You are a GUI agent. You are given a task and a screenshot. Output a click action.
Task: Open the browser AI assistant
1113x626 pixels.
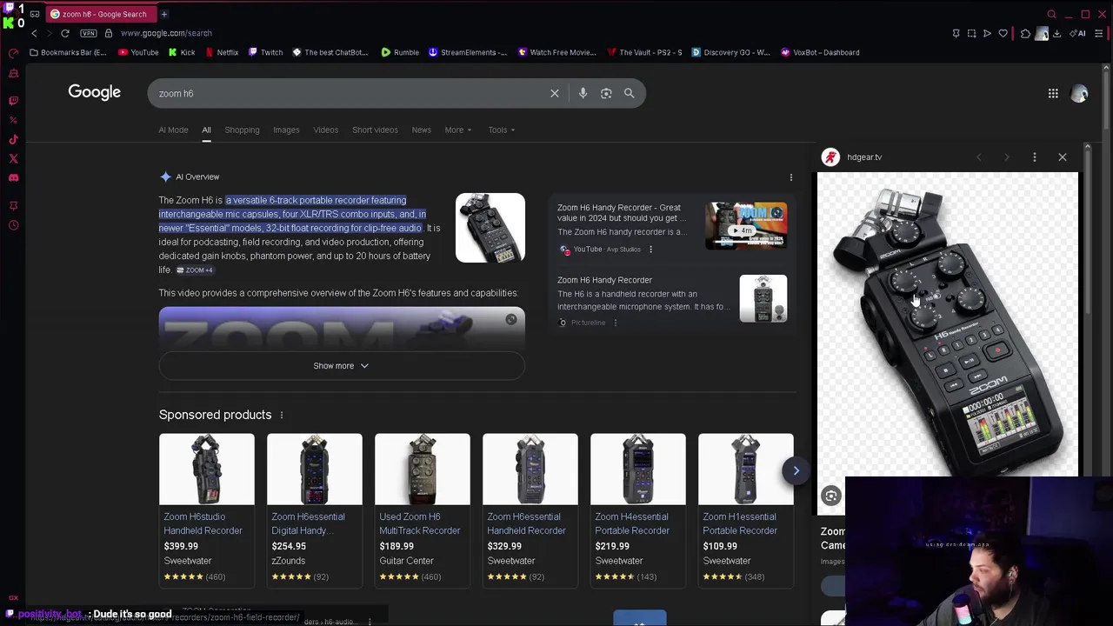pyautogui.click(x=1079, y=33)
